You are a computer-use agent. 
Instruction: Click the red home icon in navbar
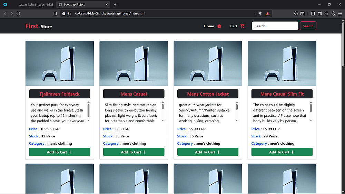(x=219, y=26)
